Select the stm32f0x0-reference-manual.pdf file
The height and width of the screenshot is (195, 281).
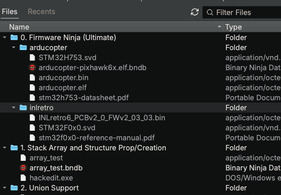click(x=97, y=138)
